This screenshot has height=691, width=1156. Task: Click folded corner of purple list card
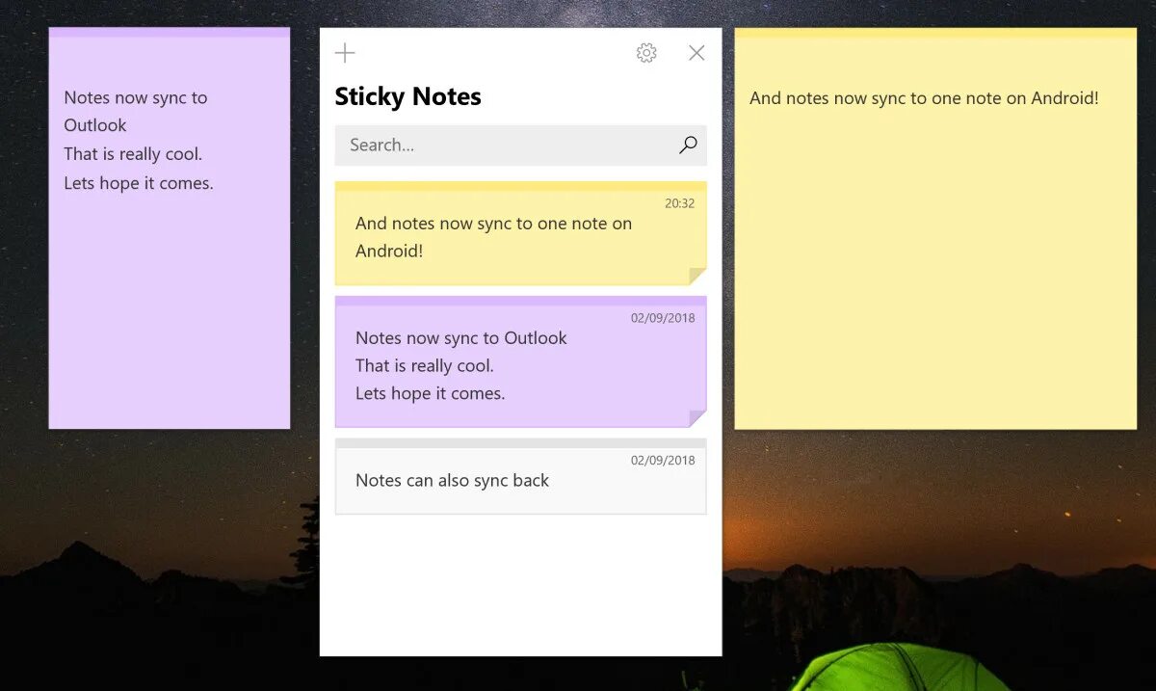click(698, 418)
